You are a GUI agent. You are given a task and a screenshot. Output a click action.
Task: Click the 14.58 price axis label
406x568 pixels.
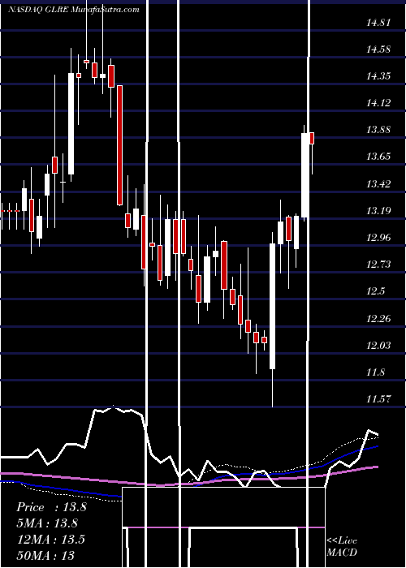pyautogui.click(x=378, y=49)
